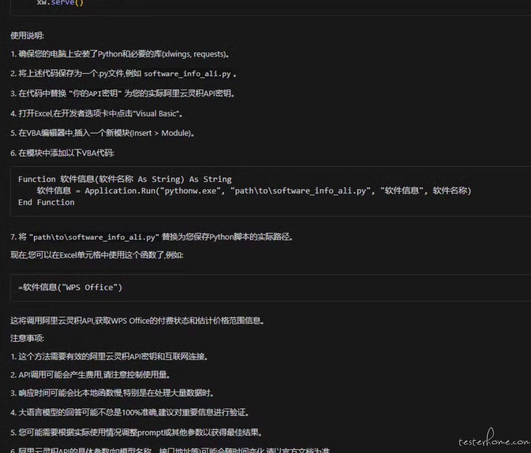Click note 5 about adjusting prompt parameters
531x453 pixels.
pyautogui.click(x=136, y=433)
